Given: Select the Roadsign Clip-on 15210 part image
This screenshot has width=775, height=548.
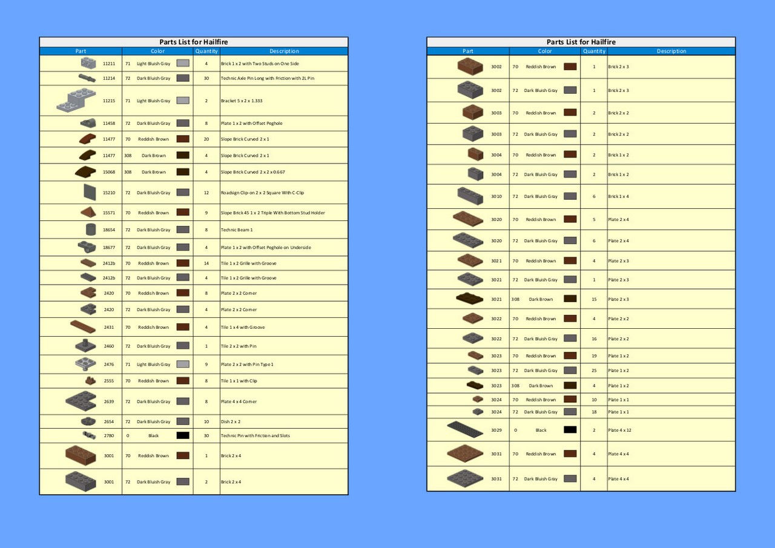Looking at the screenshot, I should pos(90,193).
